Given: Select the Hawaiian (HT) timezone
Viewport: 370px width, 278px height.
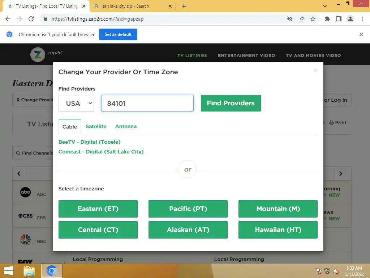Looking at the screenshot, I should coord(278,230).
